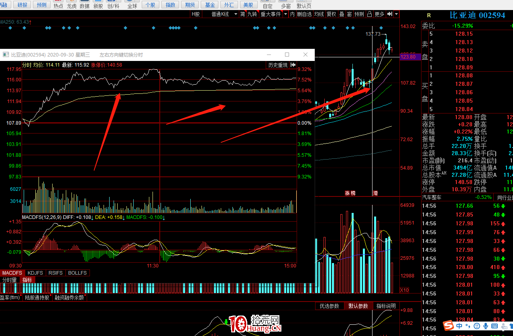Viewport: 513px width, 336px height.
Task: Open the 创/科 board toolbar icon
Action: click(x=114, y=5)
